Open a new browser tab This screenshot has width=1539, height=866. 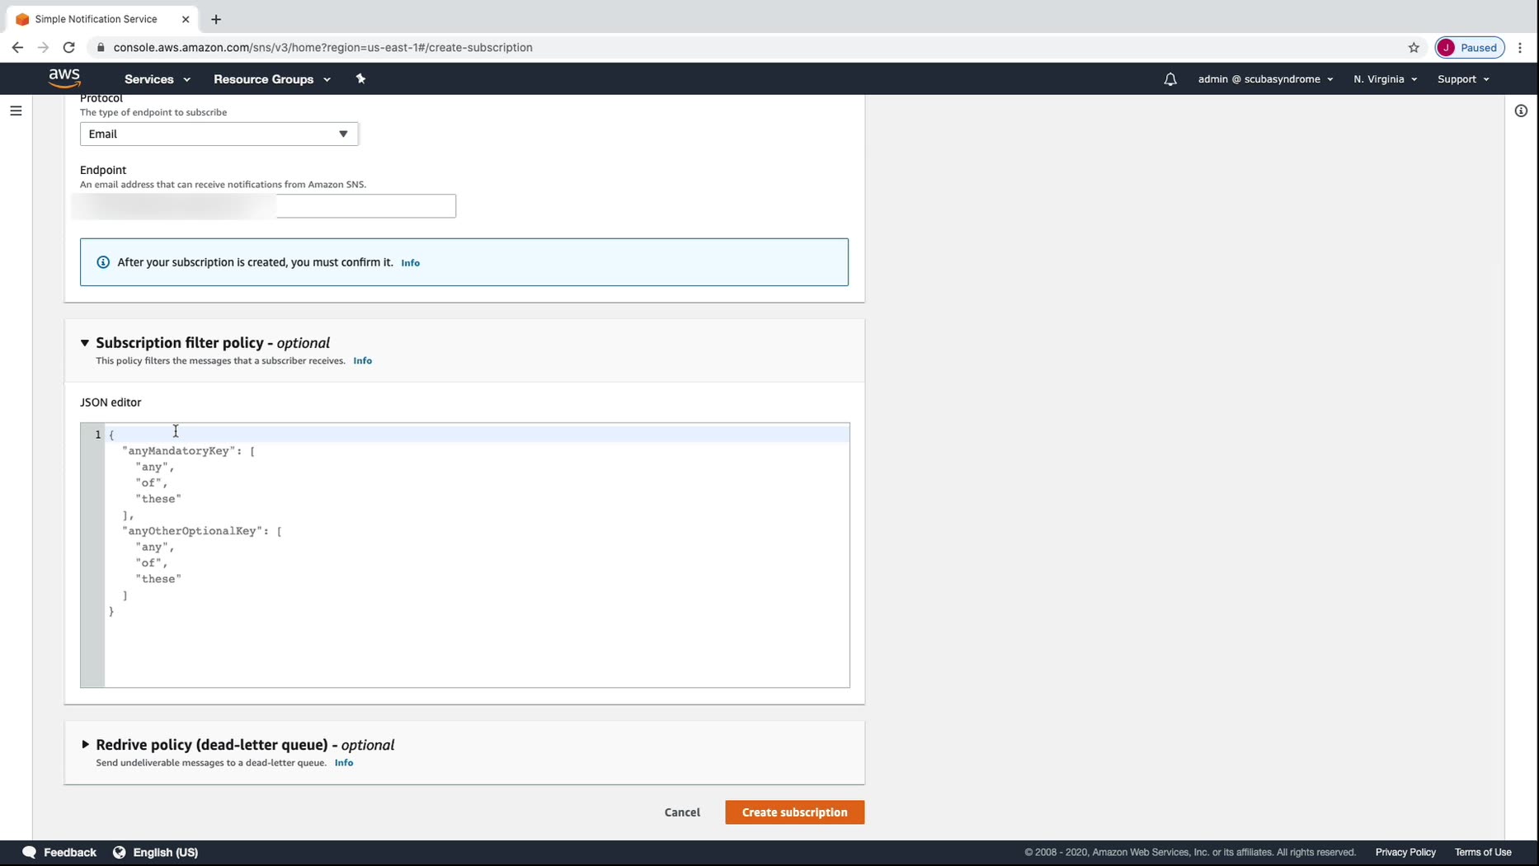(216, 19)
